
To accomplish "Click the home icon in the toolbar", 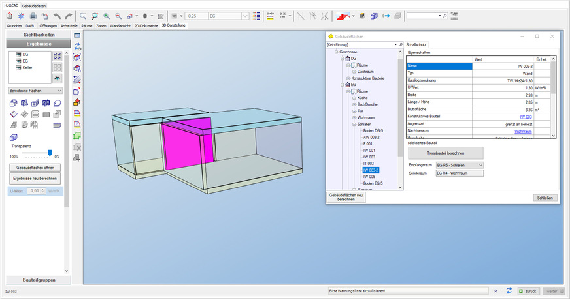I will [x=10, y=15].
